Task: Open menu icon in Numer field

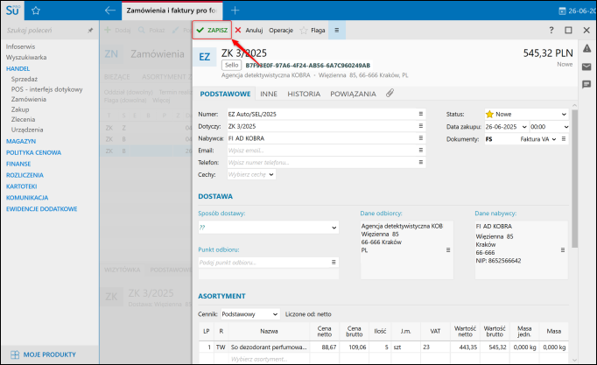Action: click(x=421, y=114)
